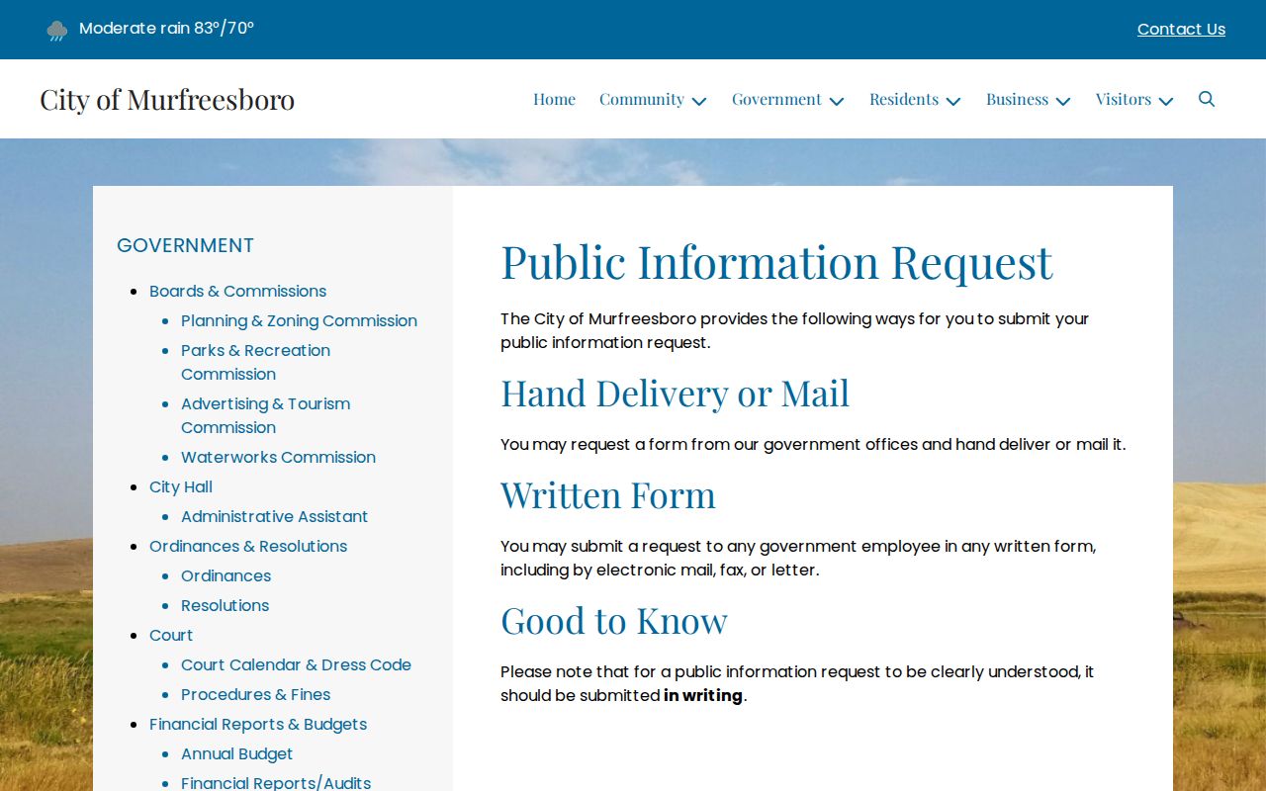The width and height of the screenshot is (1266, 791).
Task: Open Advertising & Tourism Commission link
Action: (265, 415)
